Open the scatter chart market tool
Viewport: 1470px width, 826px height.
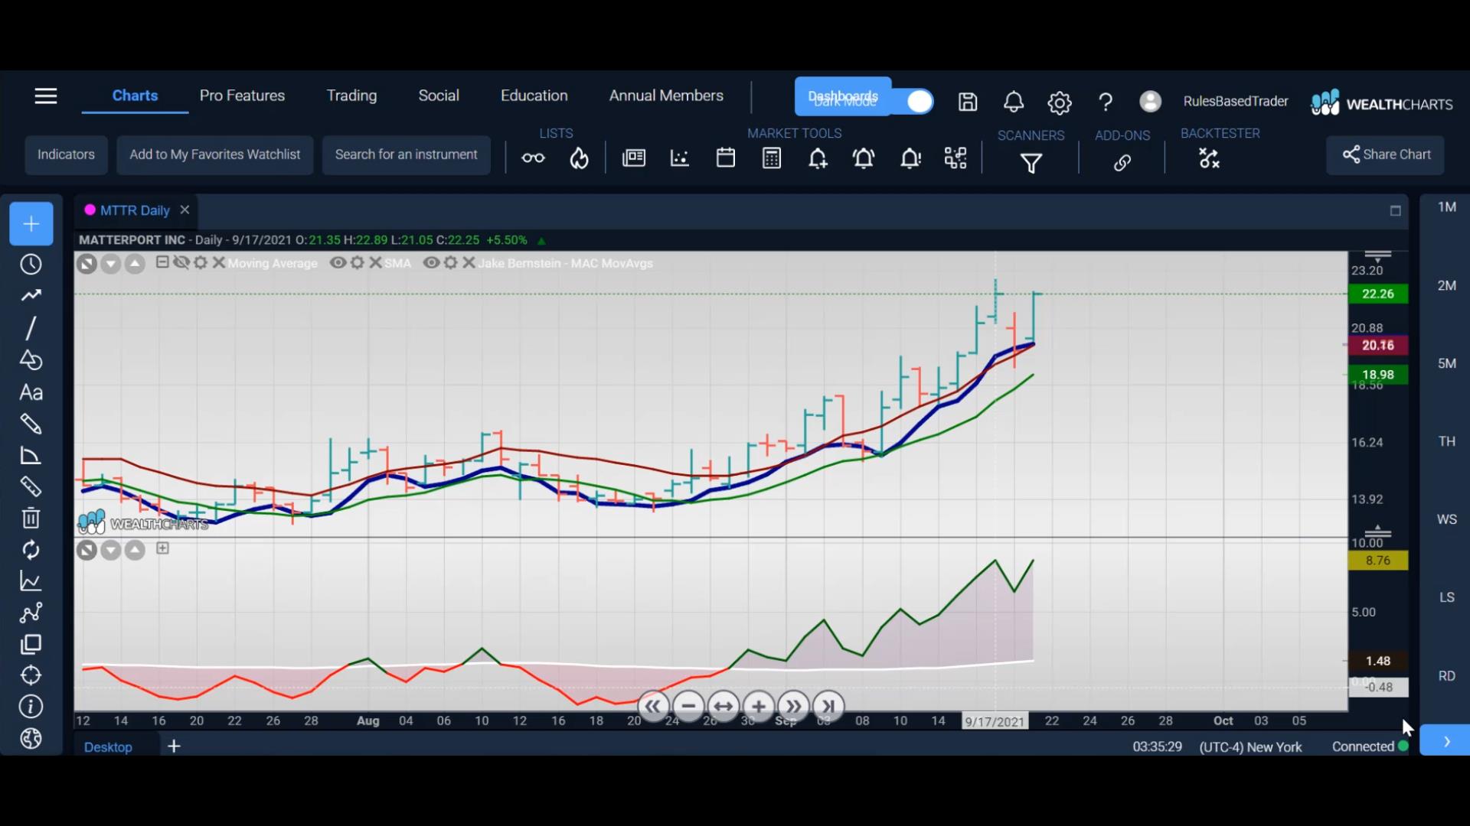pyautogui.click(x=680, y=158)
